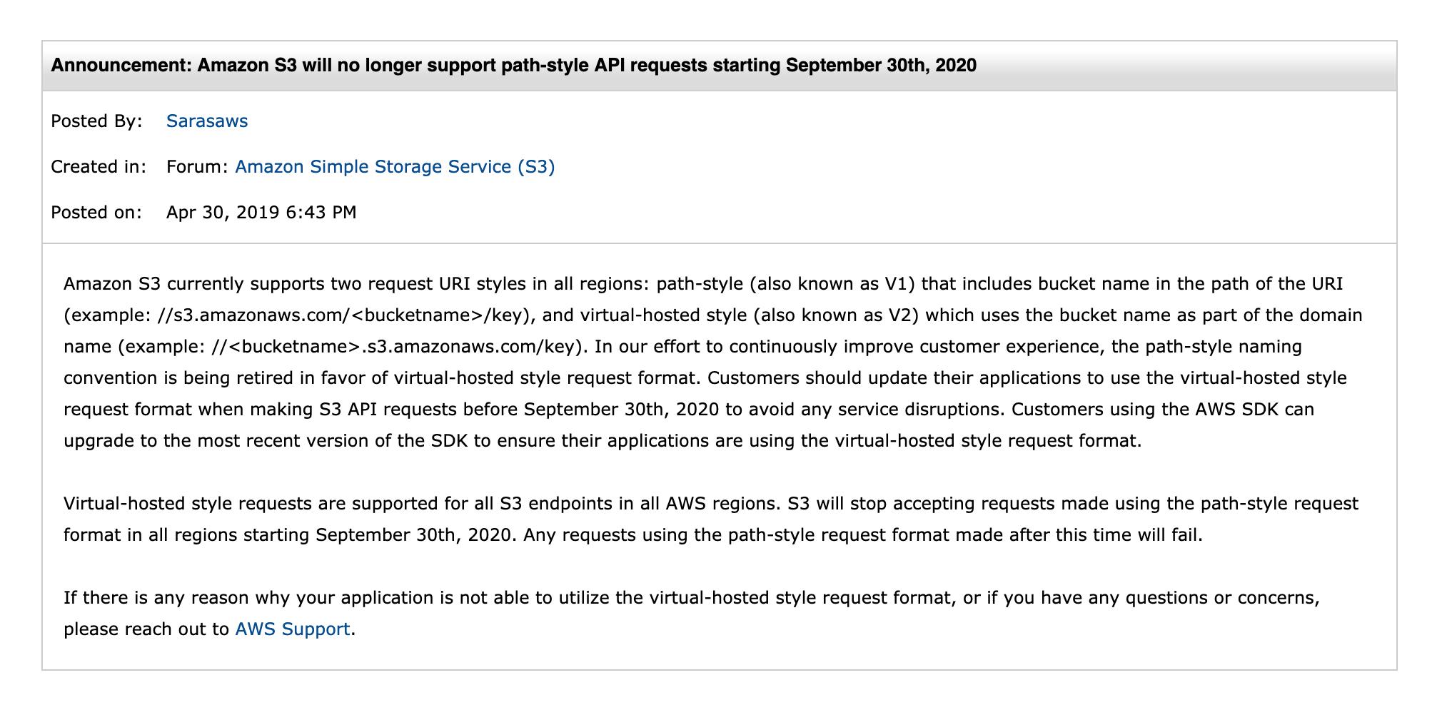Follow the AWS Support link
The width and height of the screenshot is (1442, 715).
293,629
